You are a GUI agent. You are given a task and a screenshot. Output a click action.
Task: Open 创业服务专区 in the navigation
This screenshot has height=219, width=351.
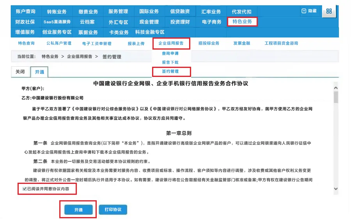pyautogui.click(x=57, y=32)
